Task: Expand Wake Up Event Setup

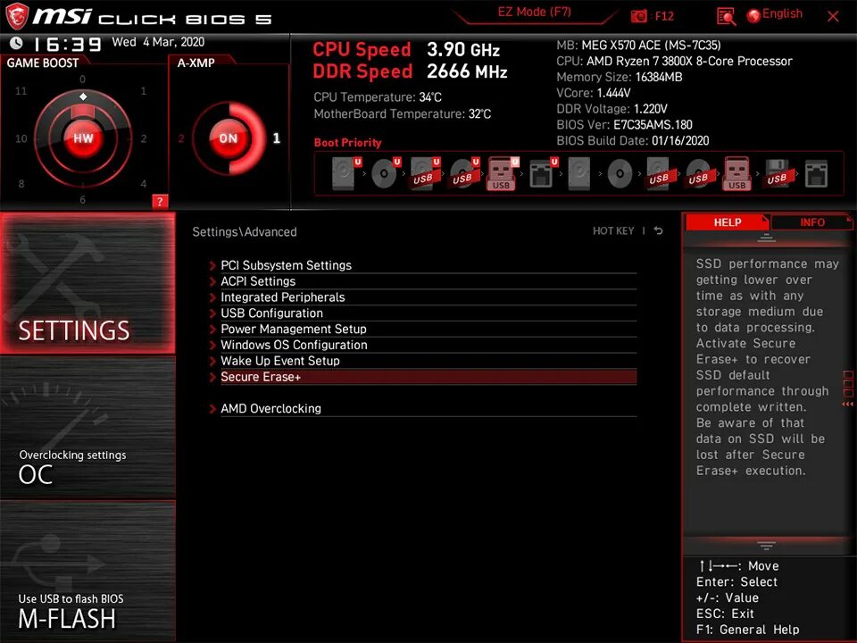Action: tap(423, 360)
